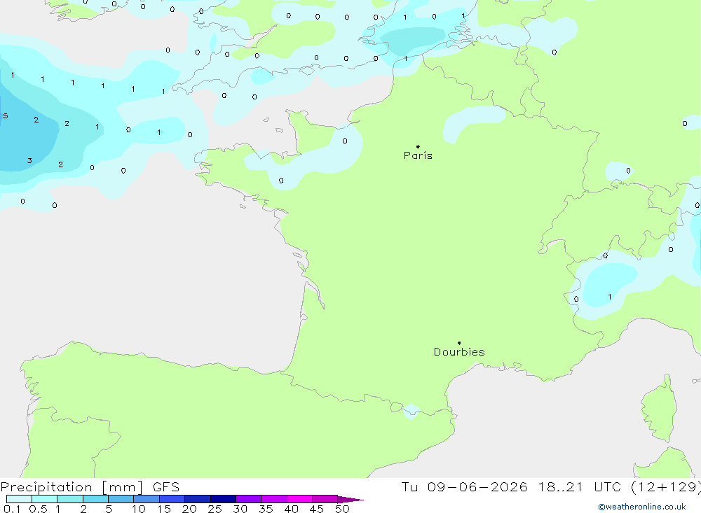
Task: Select the 2–5 mm legend swatch
Action: click(95, 499)
